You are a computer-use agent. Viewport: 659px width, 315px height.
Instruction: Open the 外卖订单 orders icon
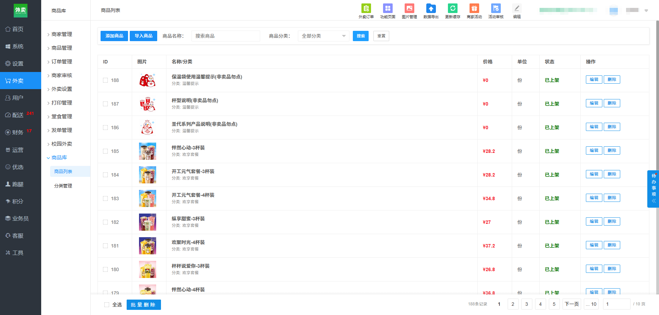coord(366,8)
